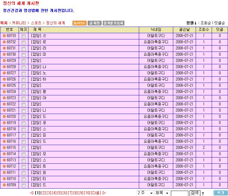Open 스포츠 in the breadcrumb path
Screen dimensions: 228x196
point(36,23)
